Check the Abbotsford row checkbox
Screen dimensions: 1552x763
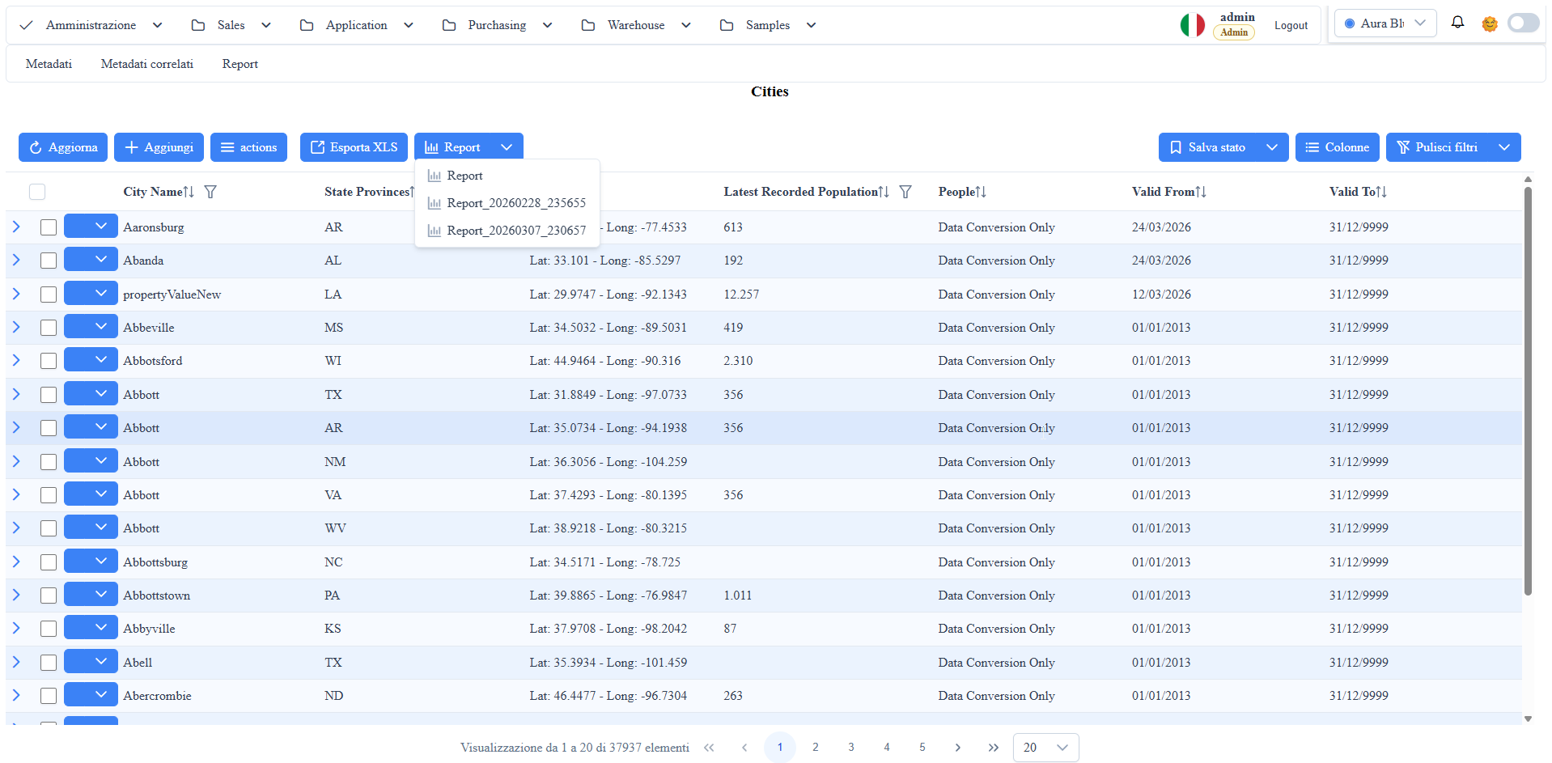[49, 361]
